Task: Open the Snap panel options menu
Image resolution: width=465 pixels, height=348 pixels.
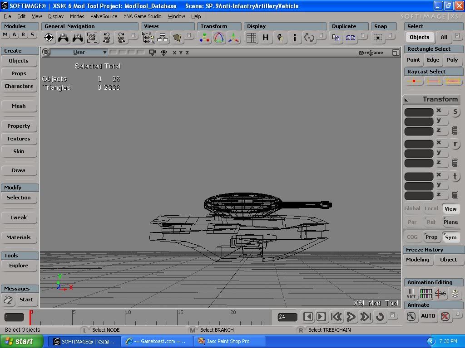Action: click(x=390, y=35)
